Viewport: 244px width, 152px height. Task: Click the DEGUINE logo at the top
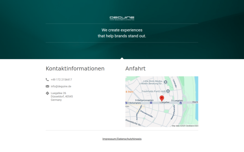(x=122, y=18)
